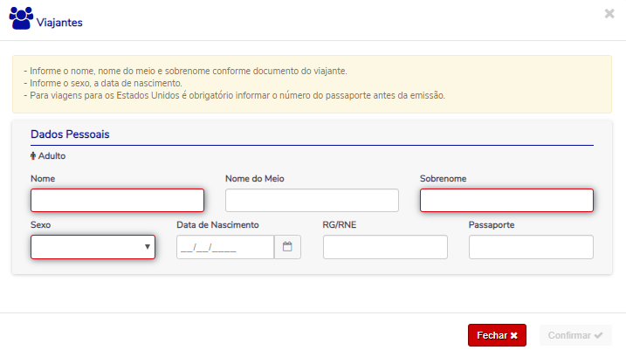This screenshot has height=350, width=626.
Task: Click the passport instruction about Estados Unidos
Action: pos(234,96)
